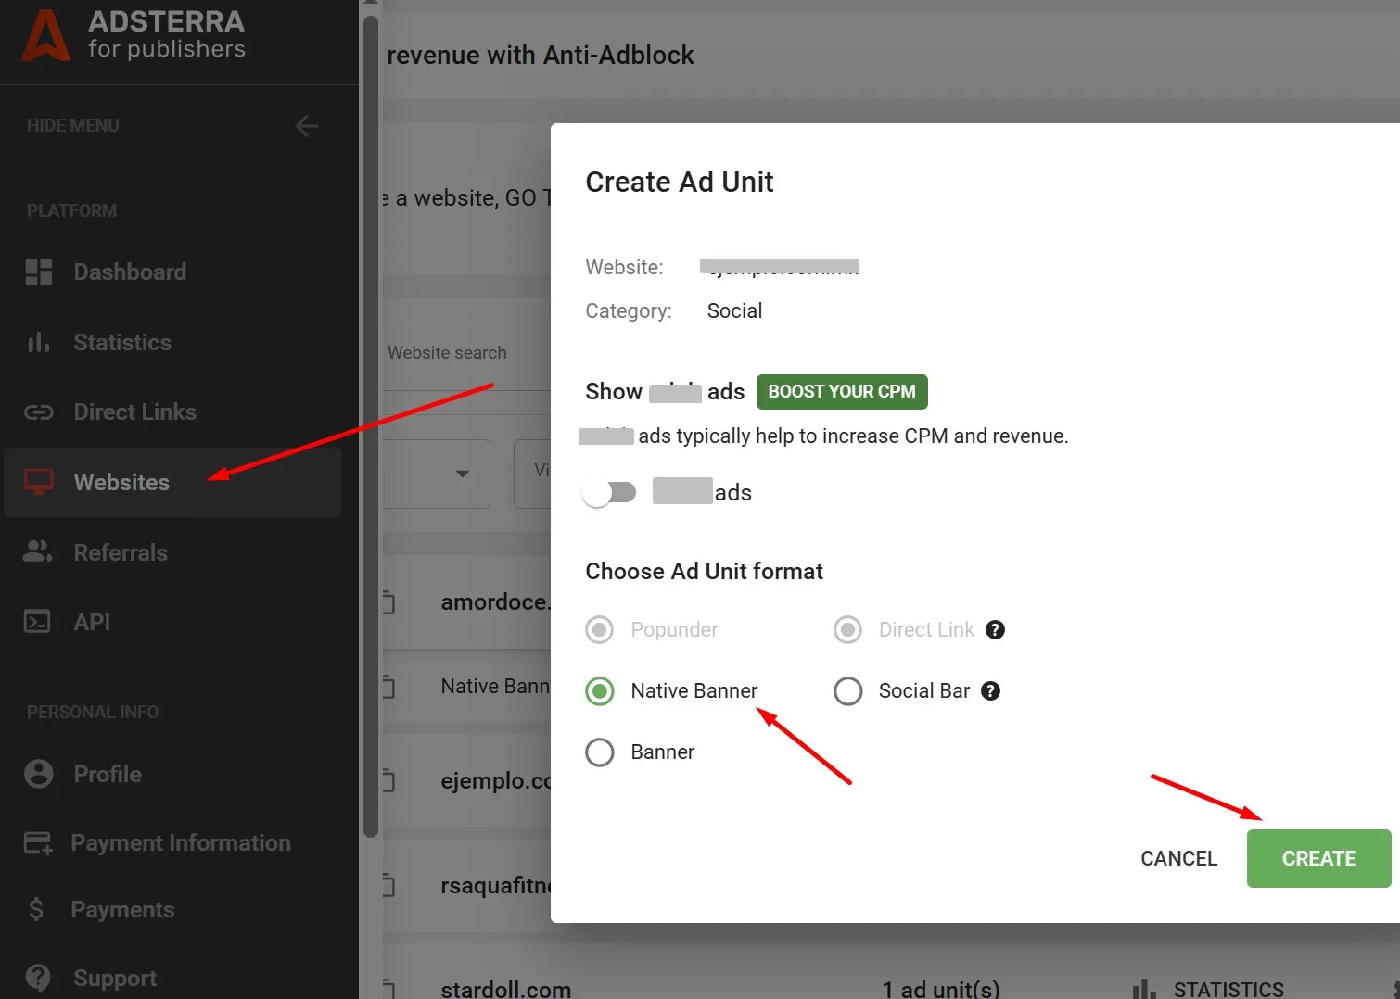This screenshot has width=1400, height=999.
Task: Click the help icon next to Direct Link
Action: (995, 630)
